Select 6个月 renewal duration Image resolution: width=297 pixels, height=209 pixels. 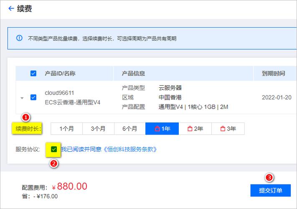pyautogui.click(x=130, y=129)
